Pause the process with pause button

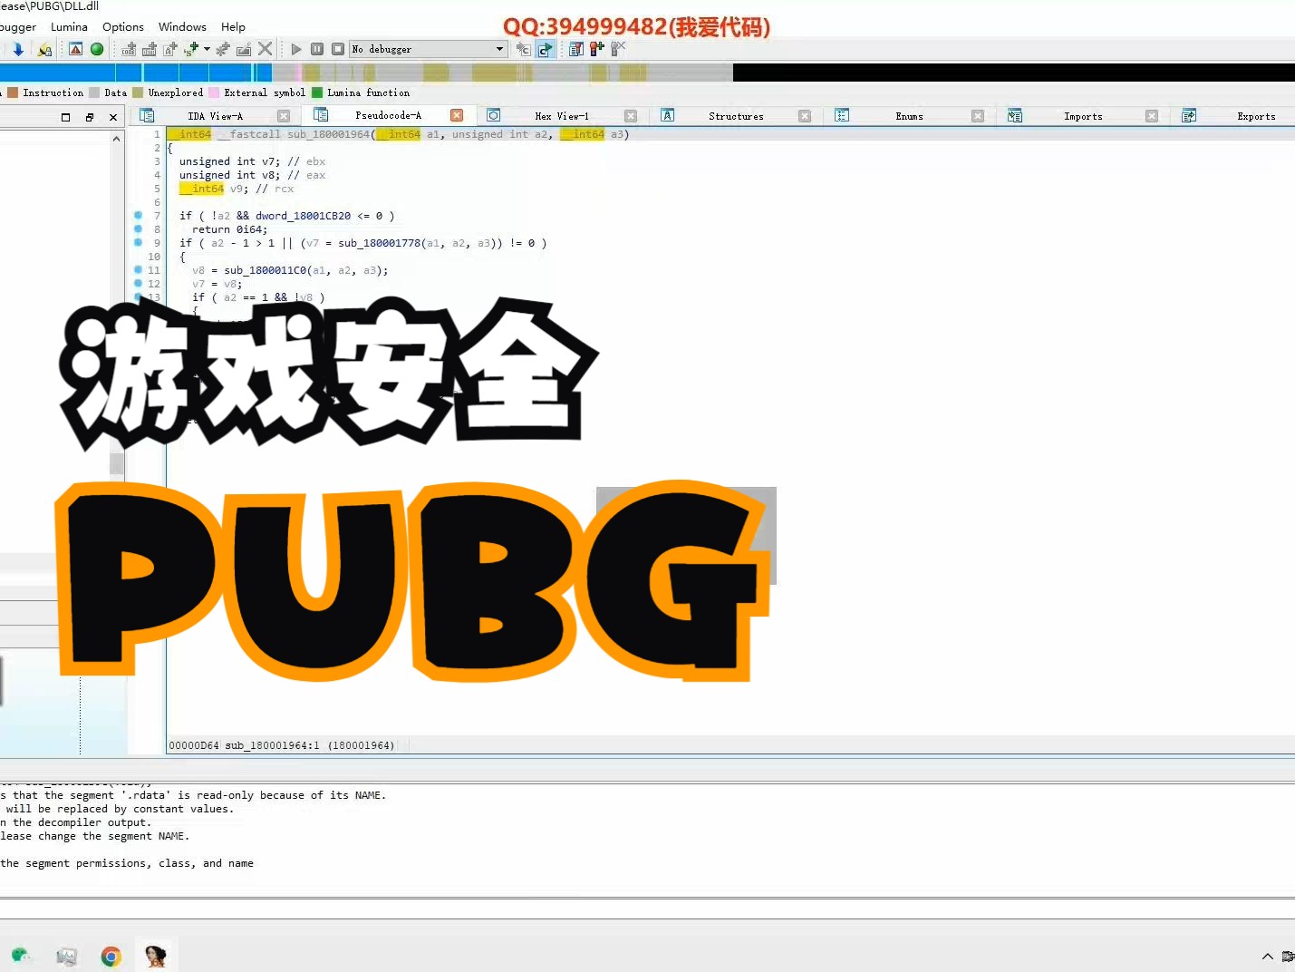(317, 49)
